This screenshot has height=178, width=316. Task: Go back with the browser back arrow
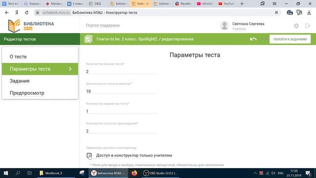(7, 12)
